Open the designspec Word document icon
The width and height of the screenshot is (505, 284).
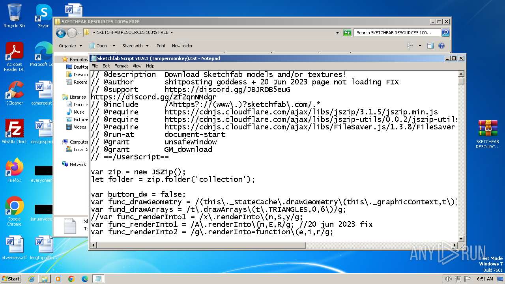click(x=43, y=132)
